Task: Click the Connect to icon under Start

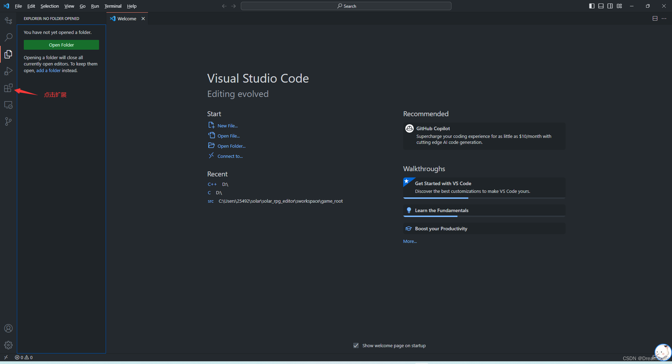Action: 211,156
